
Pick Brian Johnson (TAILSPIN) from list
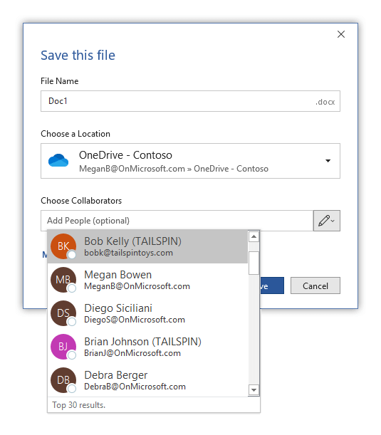(147, 347)
